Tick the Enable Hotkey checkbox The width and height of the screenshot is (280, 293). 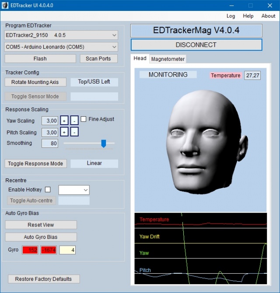click(x=48, y=190)
